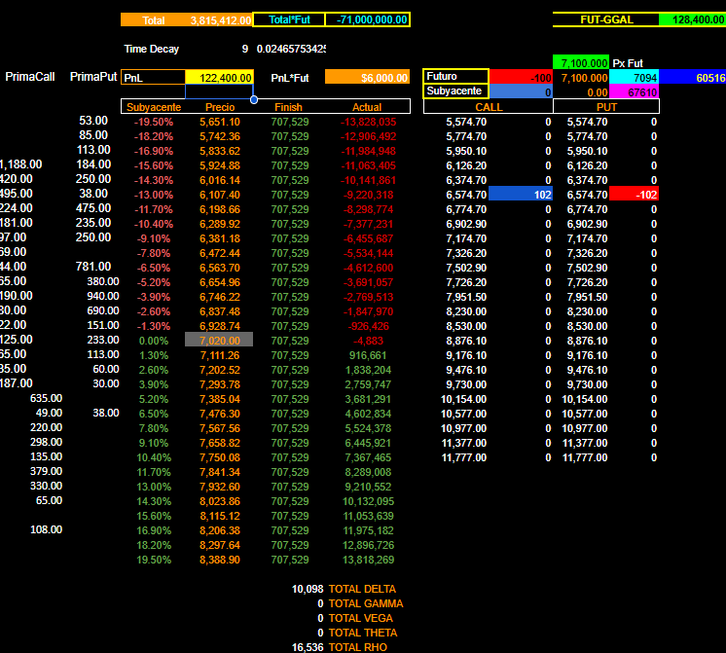Click the 0.00% Subyacente cell
Viewport: 726px width, 653px height.
[154, 341]
